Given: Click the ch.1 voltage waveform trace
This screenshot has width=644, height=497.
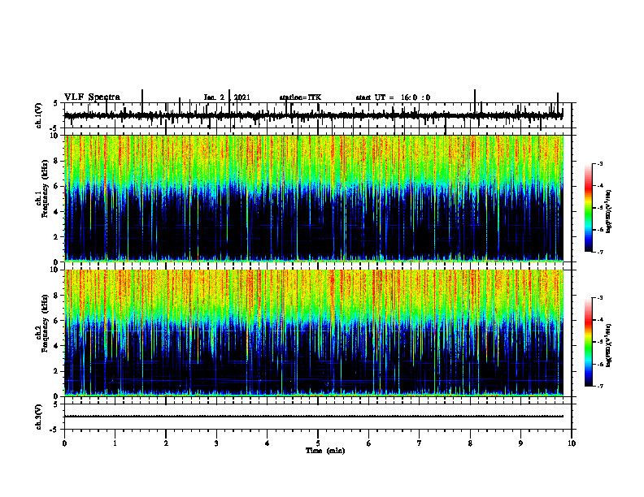Looking at the screenshot, I should point(313,115).
